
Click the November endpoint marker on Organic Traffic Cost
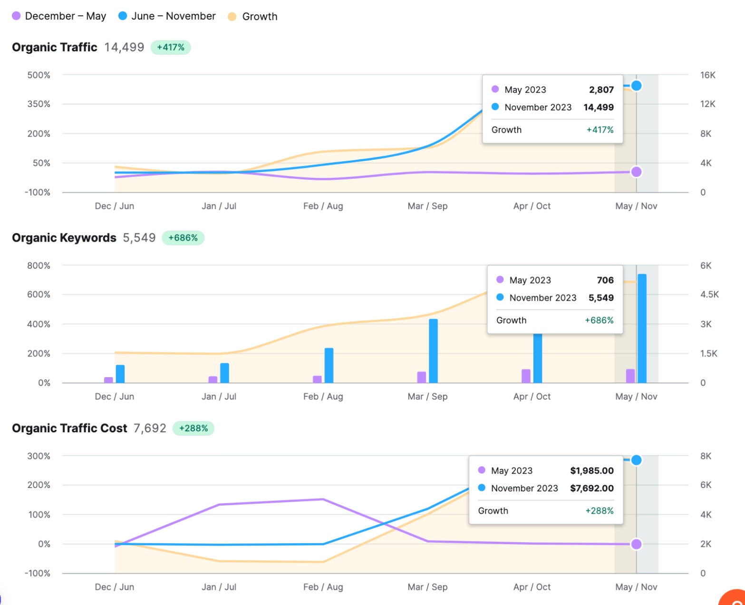(x=637, y=459)
